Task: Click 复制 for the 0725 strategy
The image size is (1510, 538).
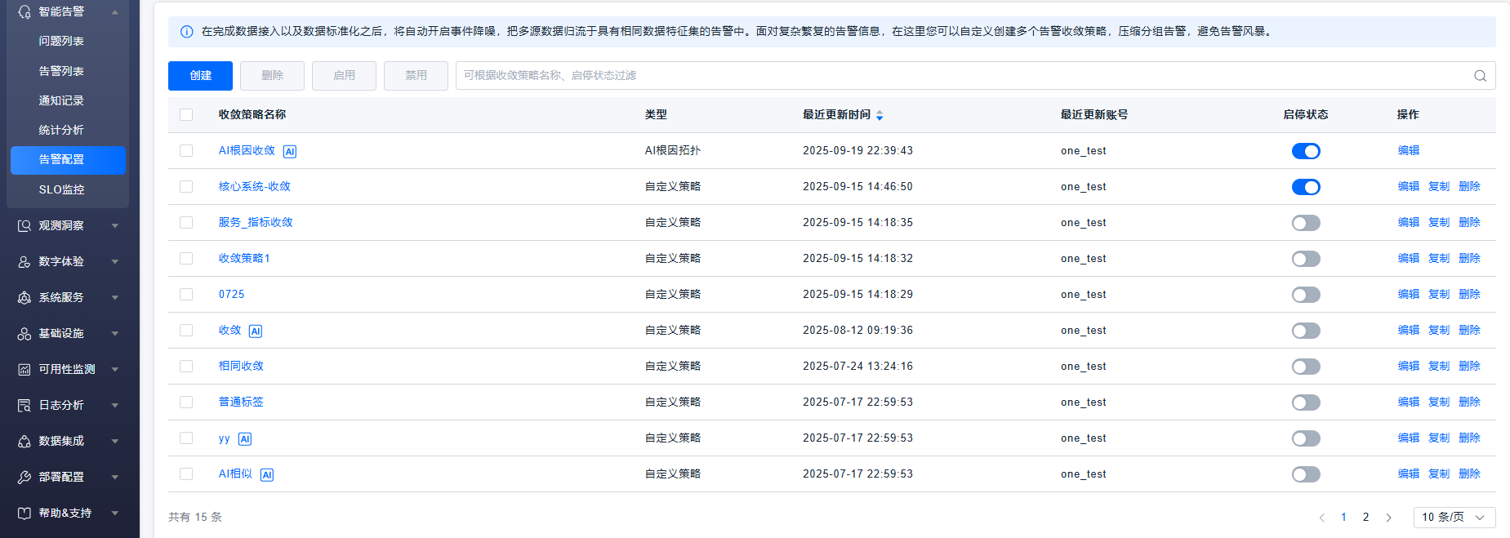Action: (1438, 294)
